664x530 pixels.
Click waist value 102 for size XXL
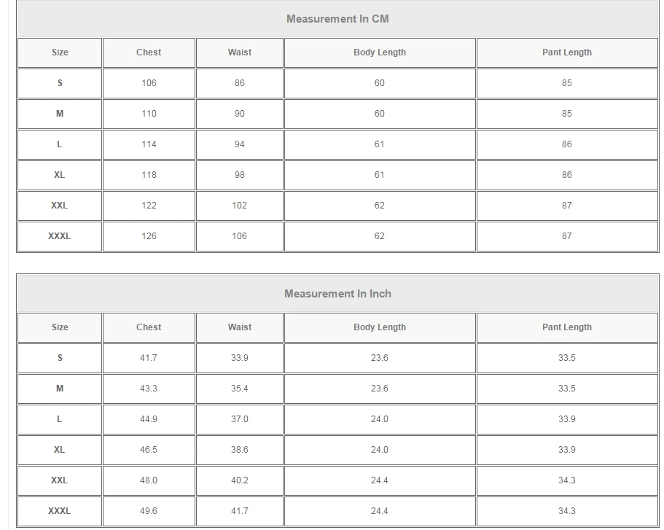(x=239, y=206)
